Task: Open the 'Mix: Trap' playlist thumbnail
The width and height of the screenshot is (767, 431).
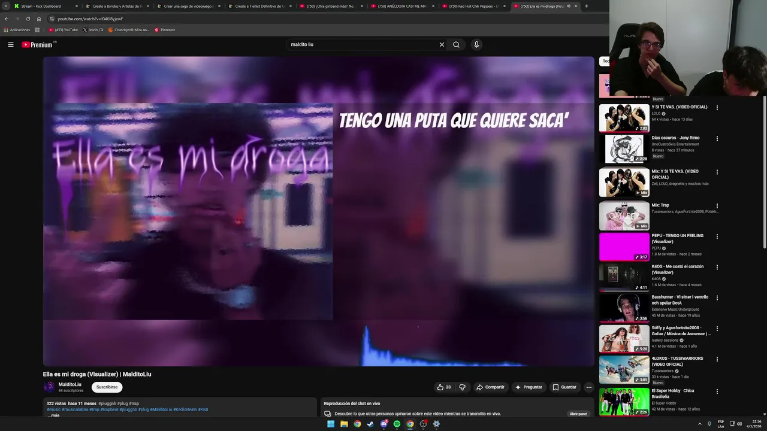Action: point(624,216)
